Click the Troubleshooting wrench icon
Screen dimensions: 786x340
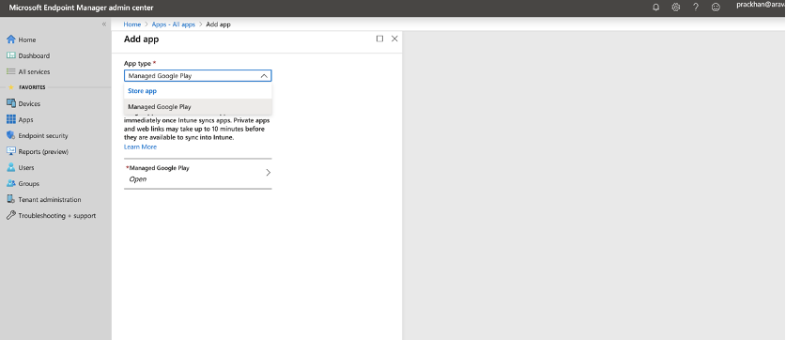(x=11, y=216)
